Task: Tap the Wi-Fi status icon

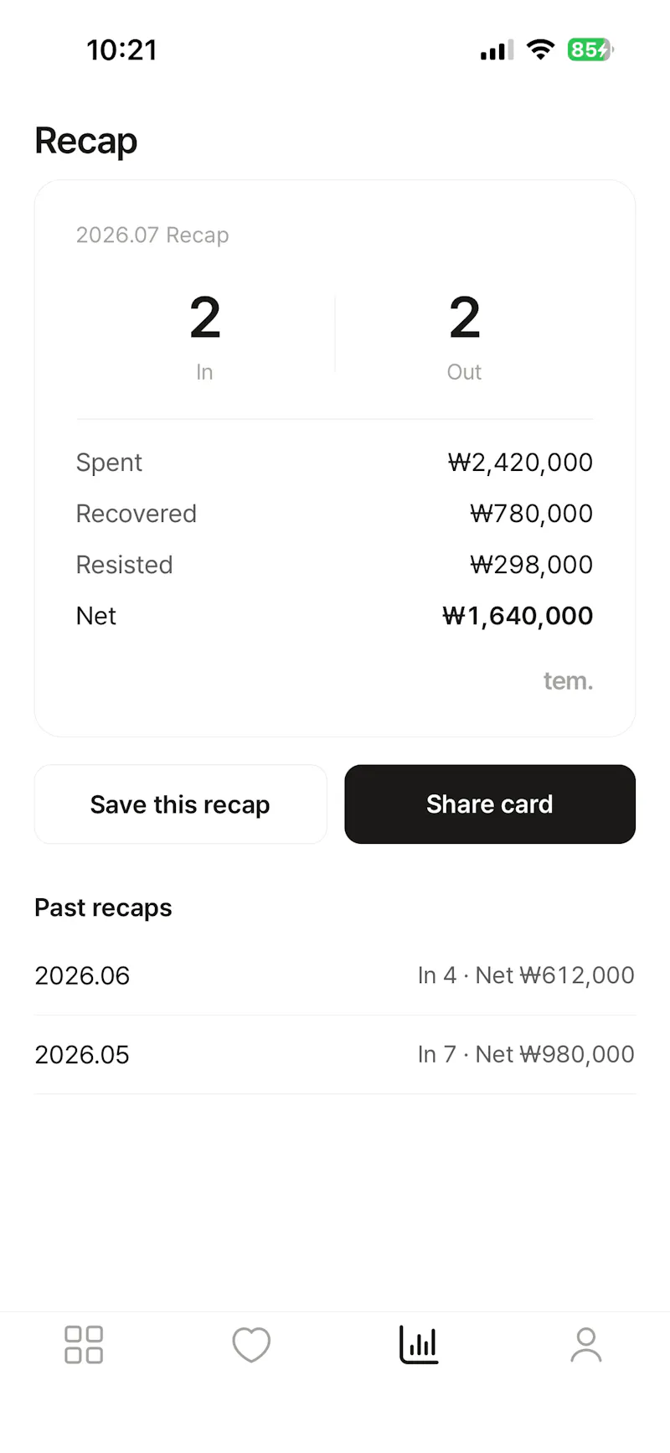Action: pos(541,49)
